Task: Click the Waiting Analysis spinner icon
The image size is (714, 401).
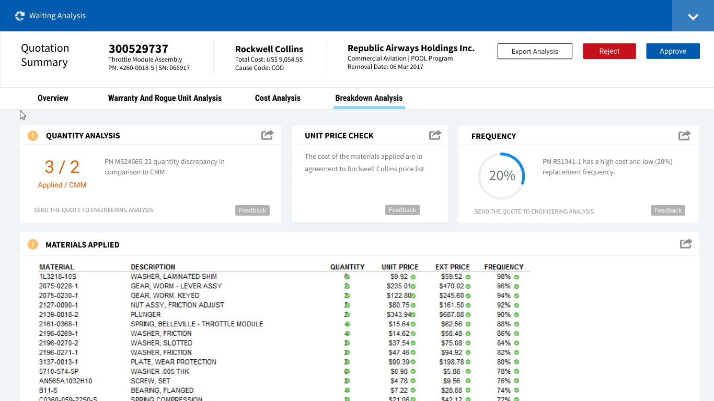Action: coord(20,16)
